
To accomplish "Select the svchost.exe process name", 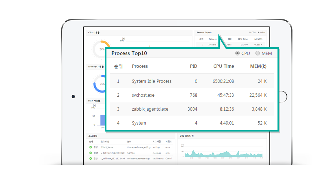I will [x=143, y=95].
